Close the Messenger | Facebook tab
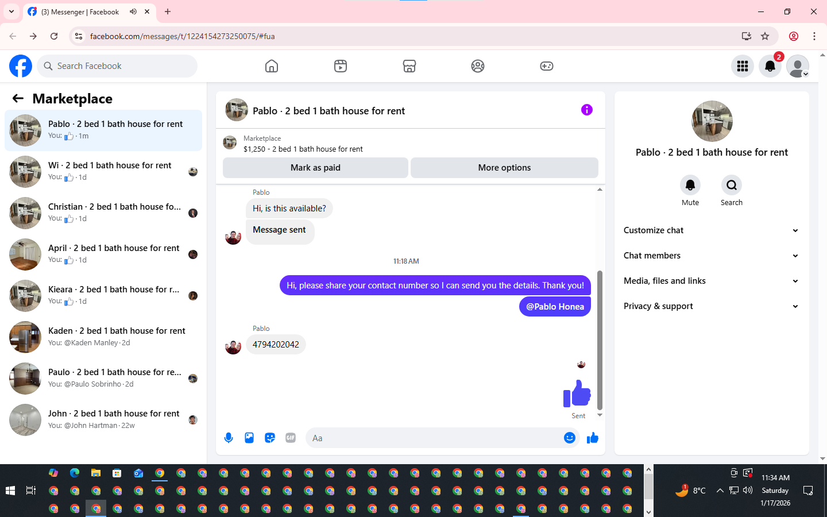Image resolution: width=827 pixels, height=517 pixels. pyautogui.click(x=147, y=11)
